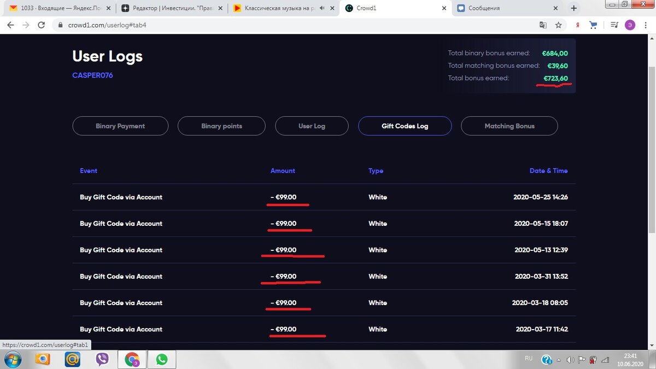Click the Event column header
Screen dimensions: 656x369
[89, 171]
